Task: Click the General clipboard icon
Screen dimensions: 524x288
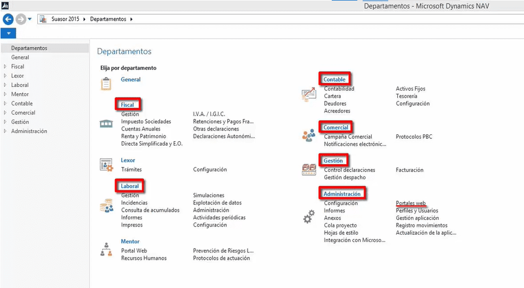Action: tap(106, 84)
